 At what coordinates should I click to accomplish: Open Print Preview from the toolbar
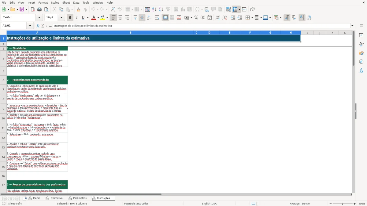(x=46, y=9)
